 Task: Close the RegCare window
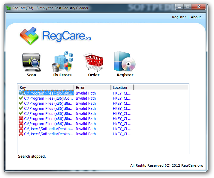pyautogui.click(x=199, y=7)
